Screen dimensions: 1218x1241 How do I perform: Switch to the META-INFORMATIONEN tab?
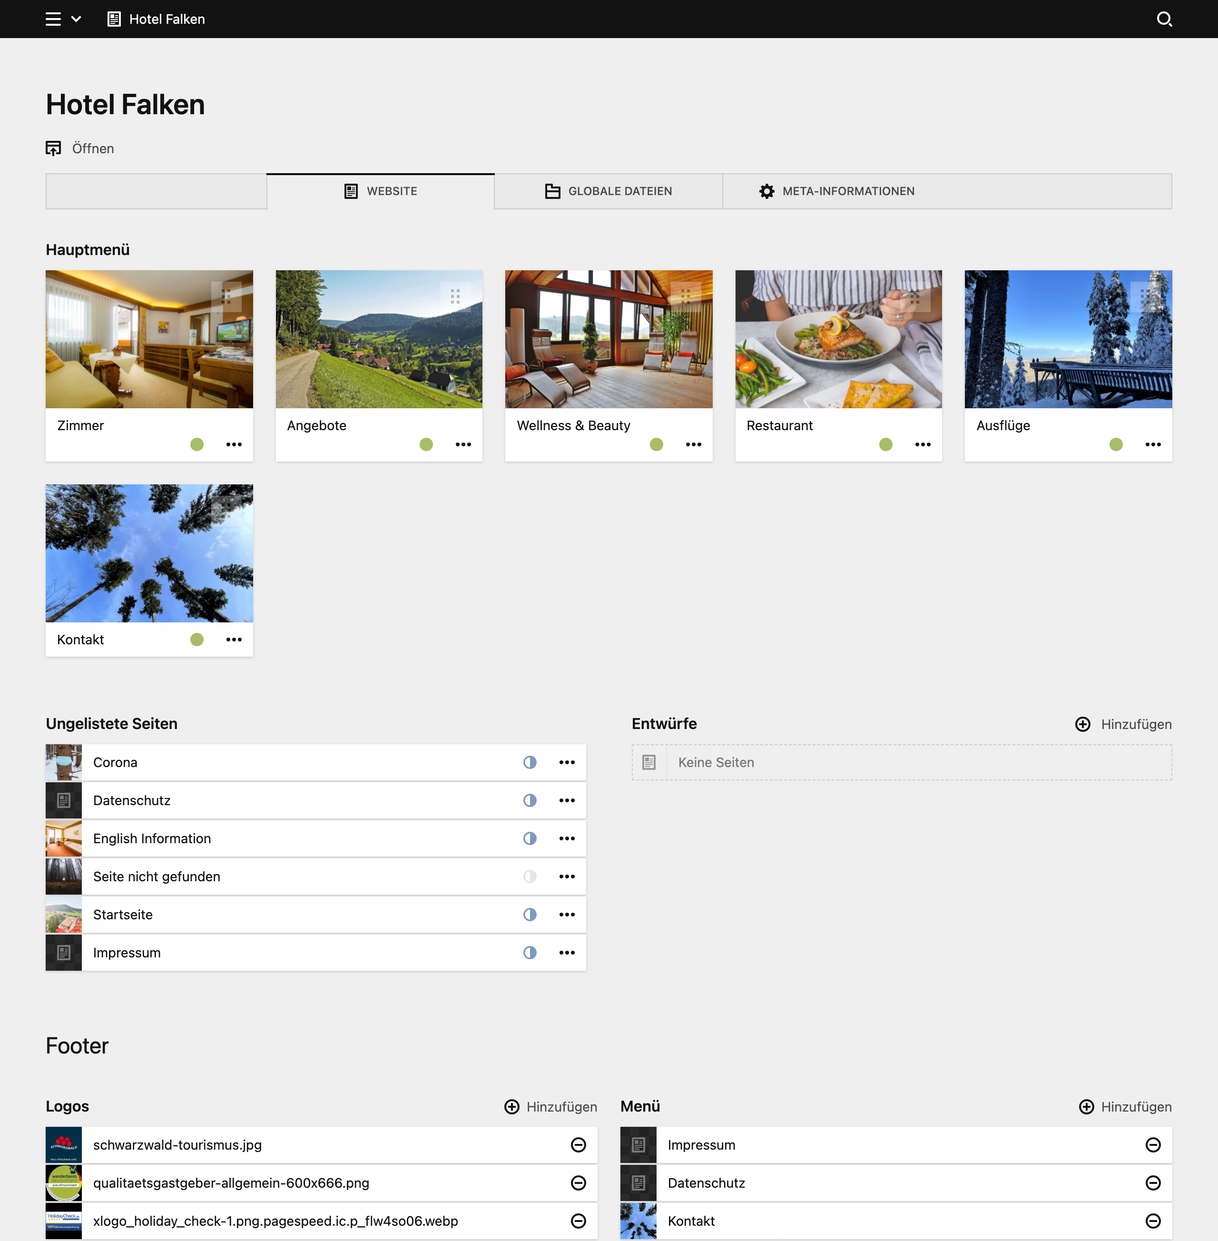848,191
